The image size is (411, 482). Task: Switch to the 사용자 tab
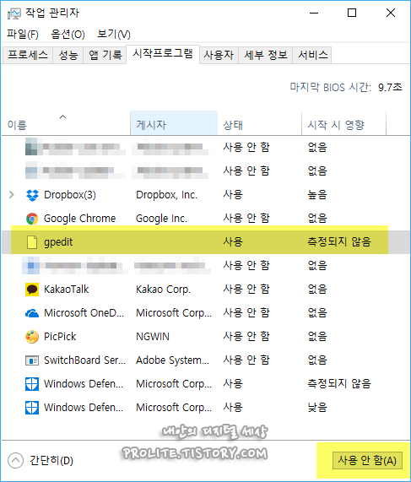[219, 55]
